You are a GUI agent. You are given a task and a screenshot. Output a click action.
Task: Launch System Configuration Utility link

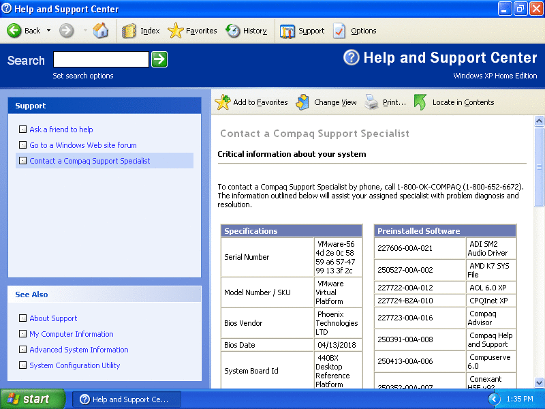(75, 365)
